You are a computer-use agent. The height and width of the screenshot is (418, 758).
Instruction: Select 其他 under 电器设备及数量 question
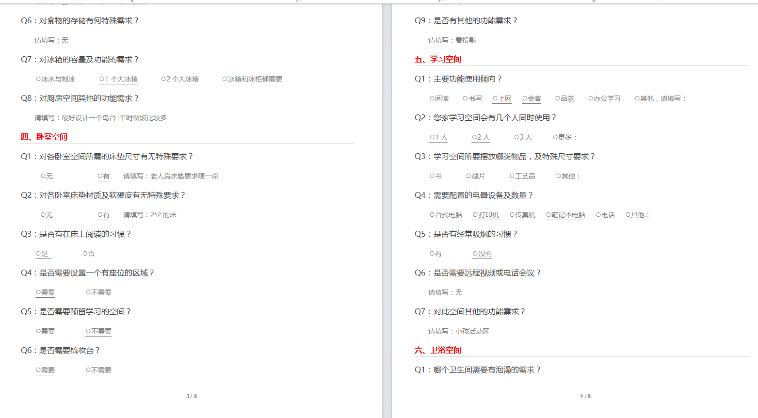(637, 215)
